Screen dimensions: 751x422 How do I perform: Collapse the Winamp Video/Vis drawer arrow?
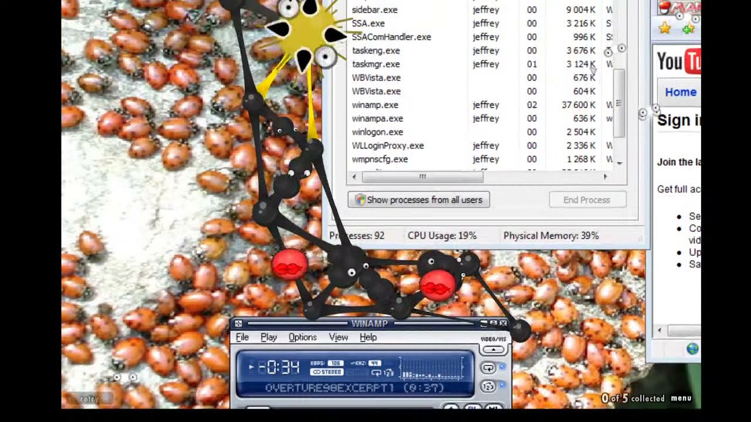tap(493, 349)
